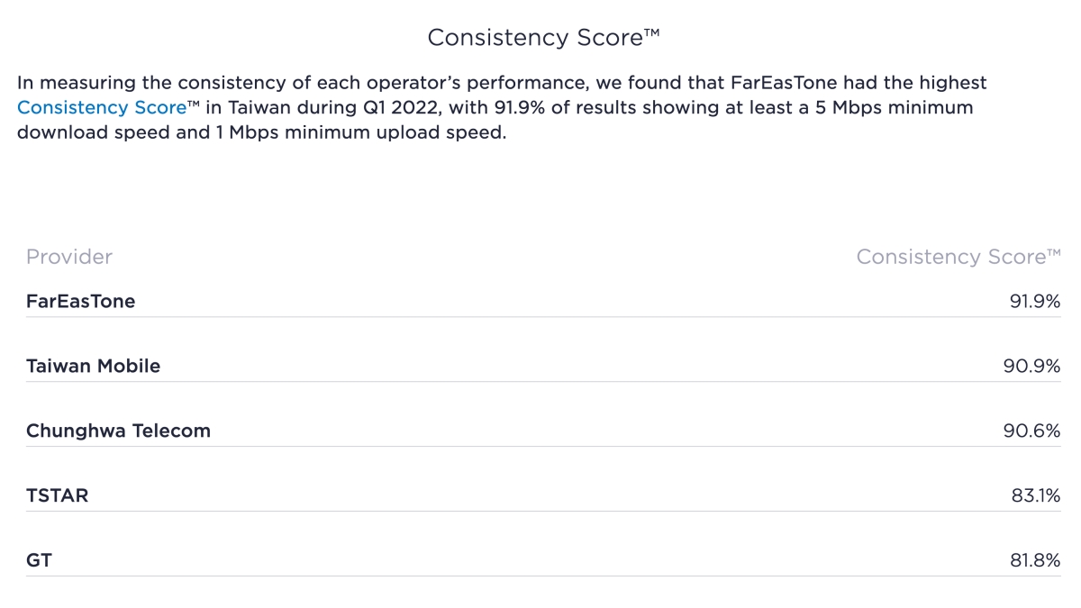1081x608 pixels.
Task: Click FarEasTone's 91.9% table score
Action: [x=1034, y=302]
